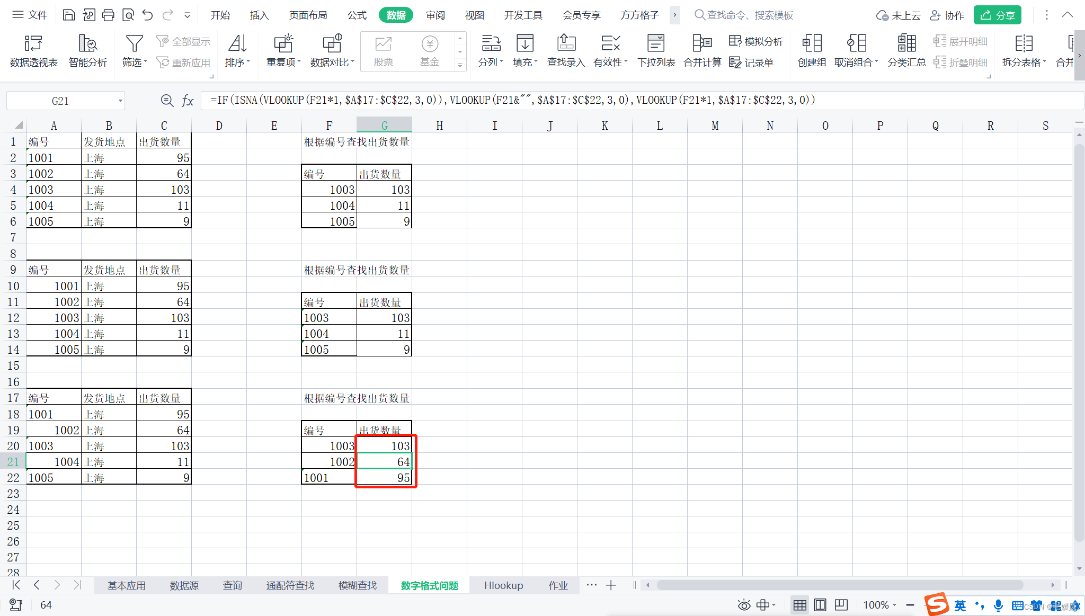
Task: Click the fx insert function icon
Action: coord(188,101)
